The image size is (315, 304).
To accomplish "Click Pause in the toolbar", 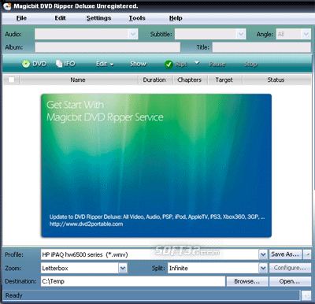I will point(217,64).
